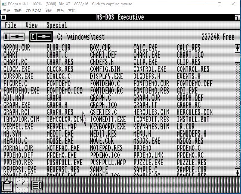Image resolution: width=241 pixels, height=194 pixels.
Task: Click the MS-DOS Executive title bar
Action: point(120,17)
